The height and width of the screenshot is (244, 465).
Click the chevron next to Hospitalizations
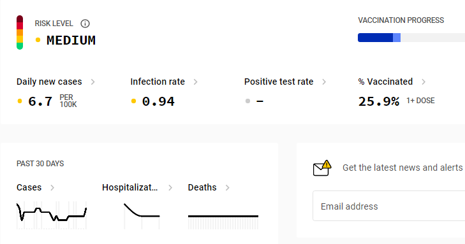pyautogui.click(x=170, y=187)
